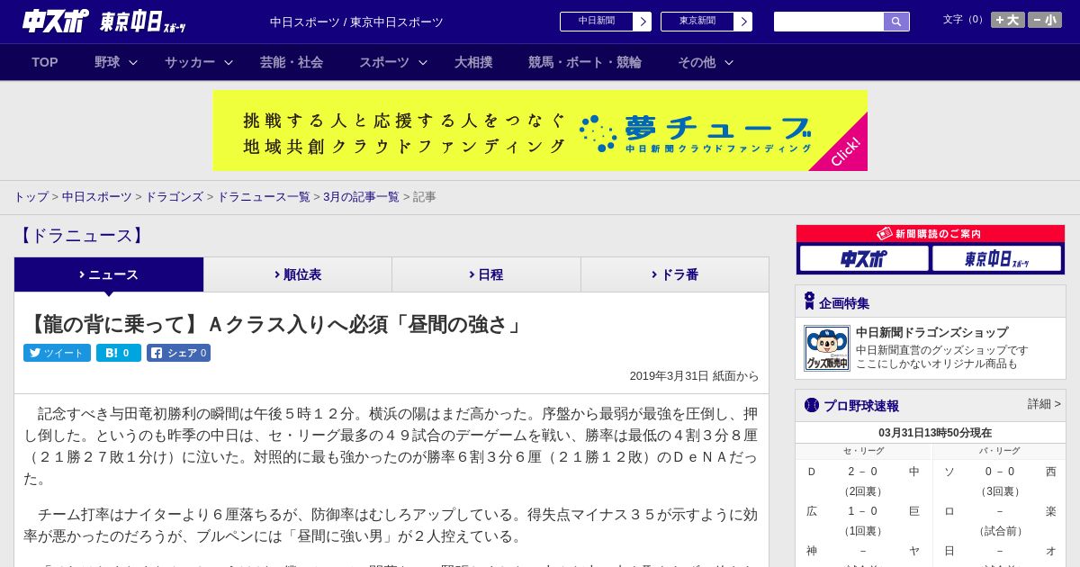This screenshot has height=567, width=1080.
Task: Click the D 2-0 中 score row
Action: click(863, 472)
